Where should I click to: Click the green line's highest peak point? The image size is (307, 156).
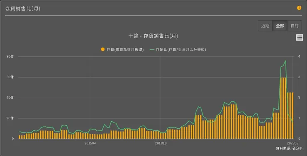[x=286, y=61]
